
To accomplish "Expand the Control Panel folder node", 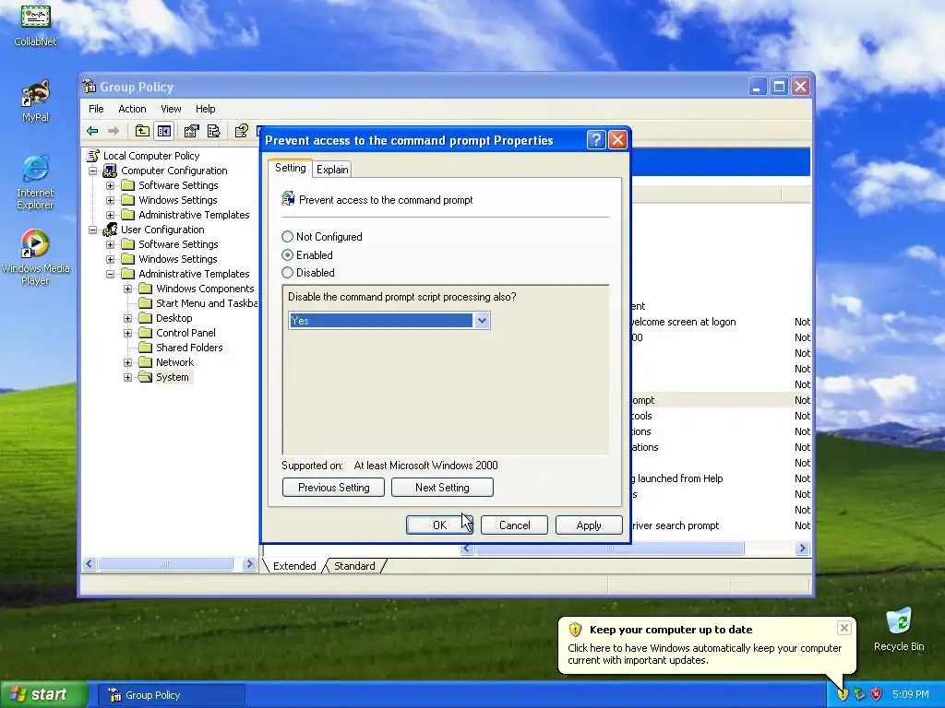I will pyautogui.click(x=127, y=333).
